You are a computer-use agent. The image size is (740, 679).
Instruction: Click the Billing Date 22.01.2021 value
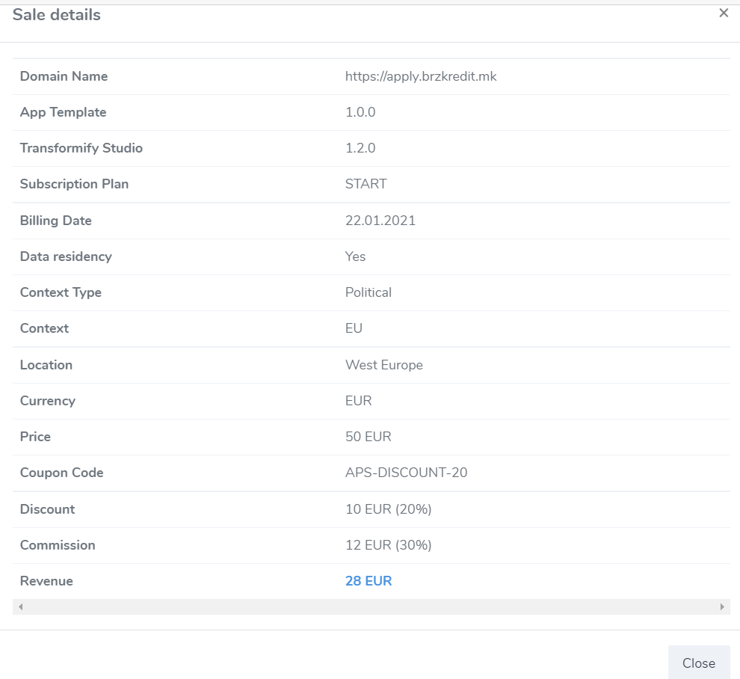(380, 221)
